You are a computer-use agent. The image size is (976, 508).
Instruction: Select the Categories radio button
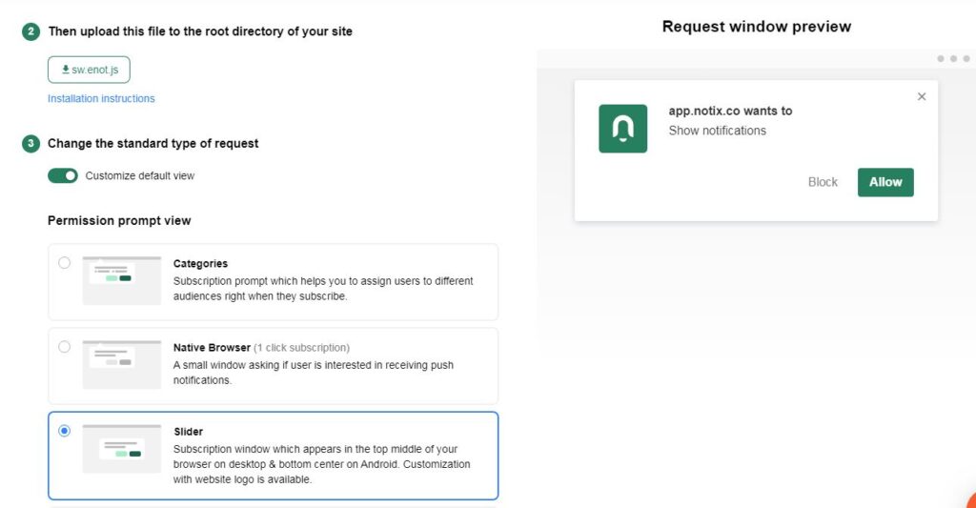tap(64, 263)
